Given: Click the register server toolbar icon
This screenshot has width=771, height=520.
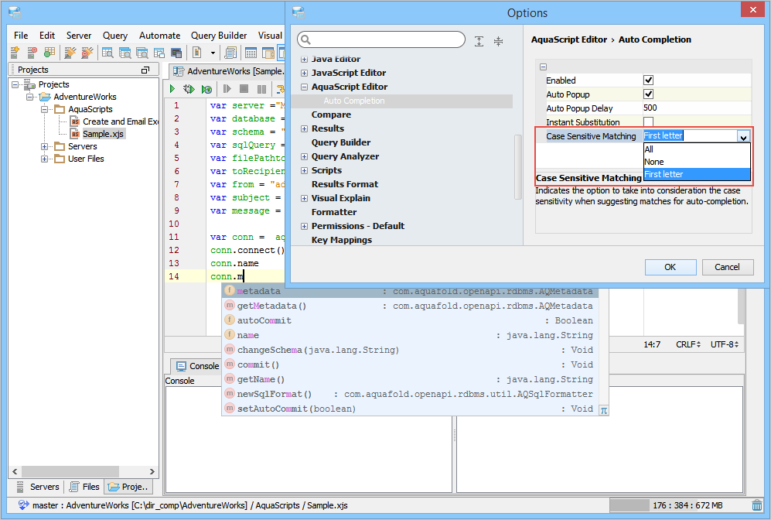Looking at the screenshot, I should [x=15, y=53].
